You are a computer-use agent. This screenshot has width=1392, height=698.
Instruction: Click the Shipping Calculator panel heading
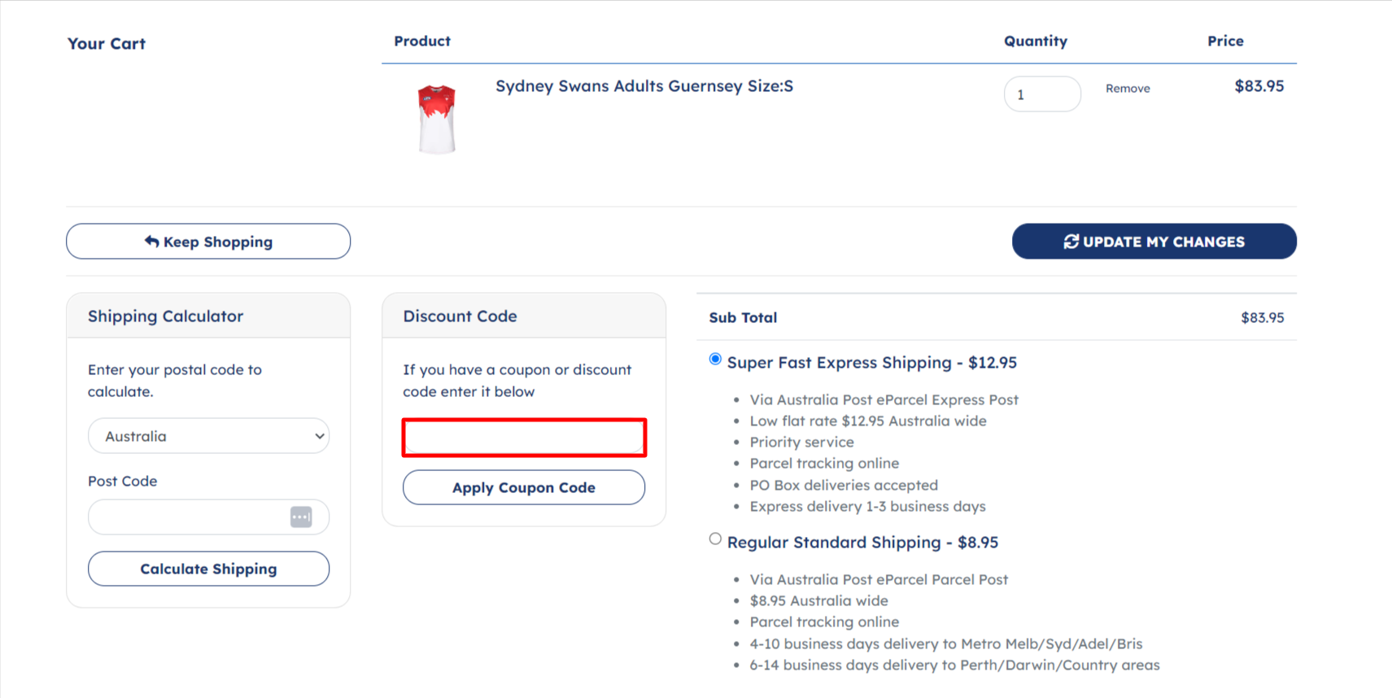point(165,316)
